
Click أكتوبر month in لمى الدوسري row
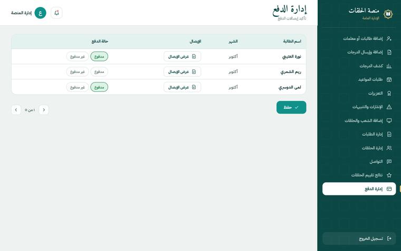point(233,87)
